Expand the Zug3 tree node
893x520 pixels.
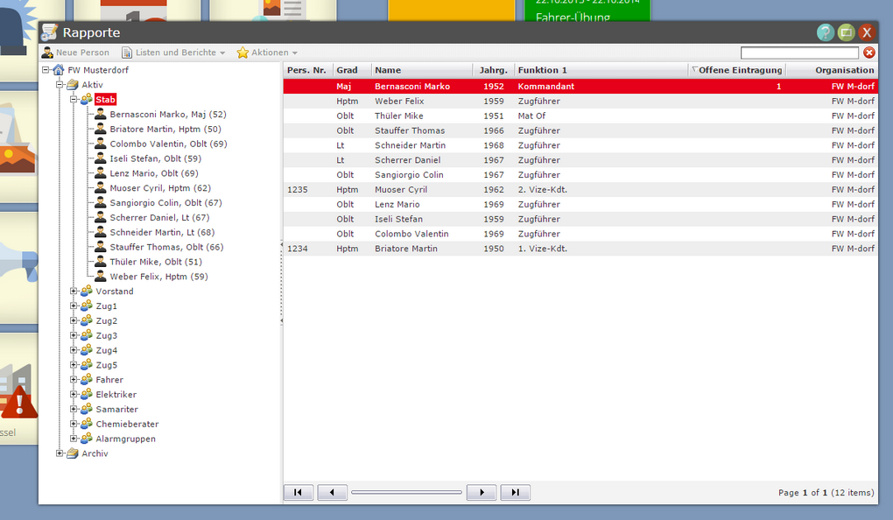[74, 335]
